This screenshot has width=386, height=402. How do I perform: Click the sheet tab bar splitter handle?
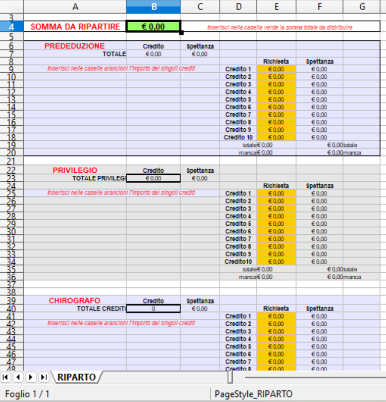click(230, 377)
